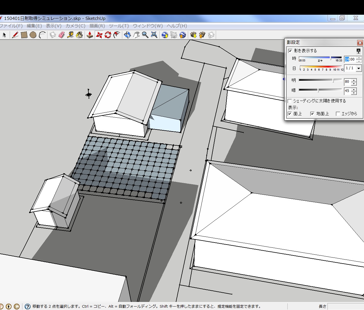This screenshot has width=364, height=310.
Task: Increase the 暗 dark value spinner
Action: click(x=354, y=89)
